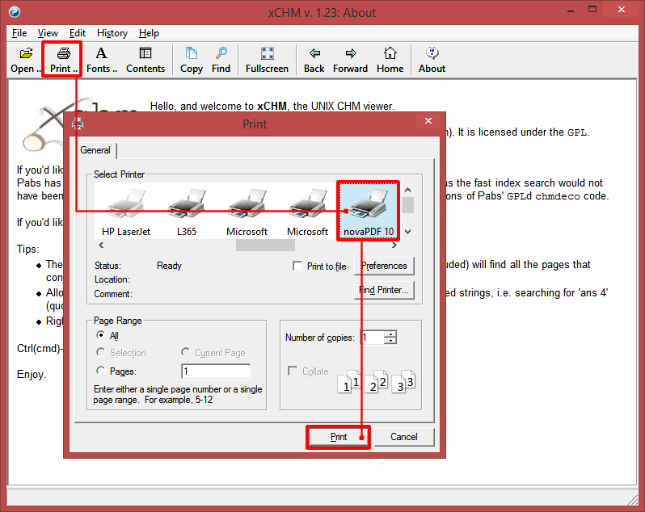Screen dimensions: 645x512
Task: Select the Pages radio button
Action: 100,371
